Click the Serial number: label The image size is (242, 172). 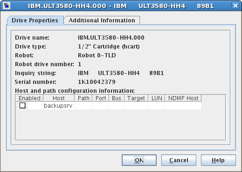35,82
